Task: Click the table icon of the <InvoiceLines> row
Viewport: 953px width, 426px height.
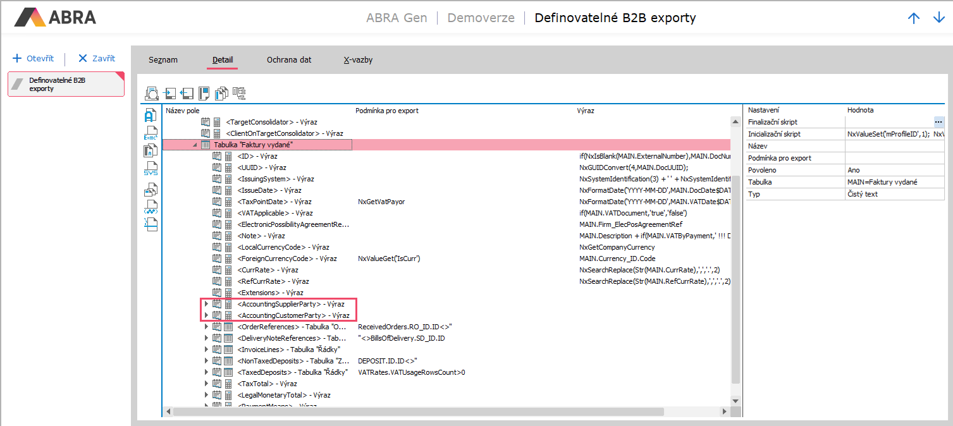Action: (228, 350)
